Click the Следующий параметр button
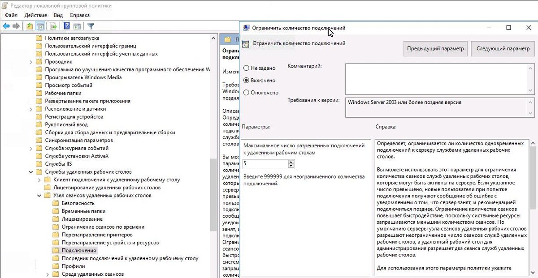 coord(503,48)
